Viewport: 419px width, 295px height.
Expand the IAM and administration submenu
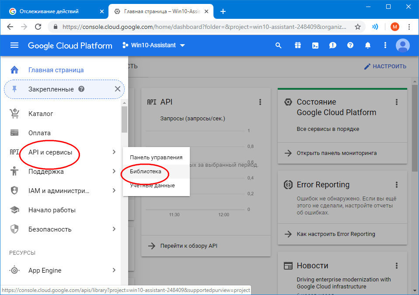114,191
